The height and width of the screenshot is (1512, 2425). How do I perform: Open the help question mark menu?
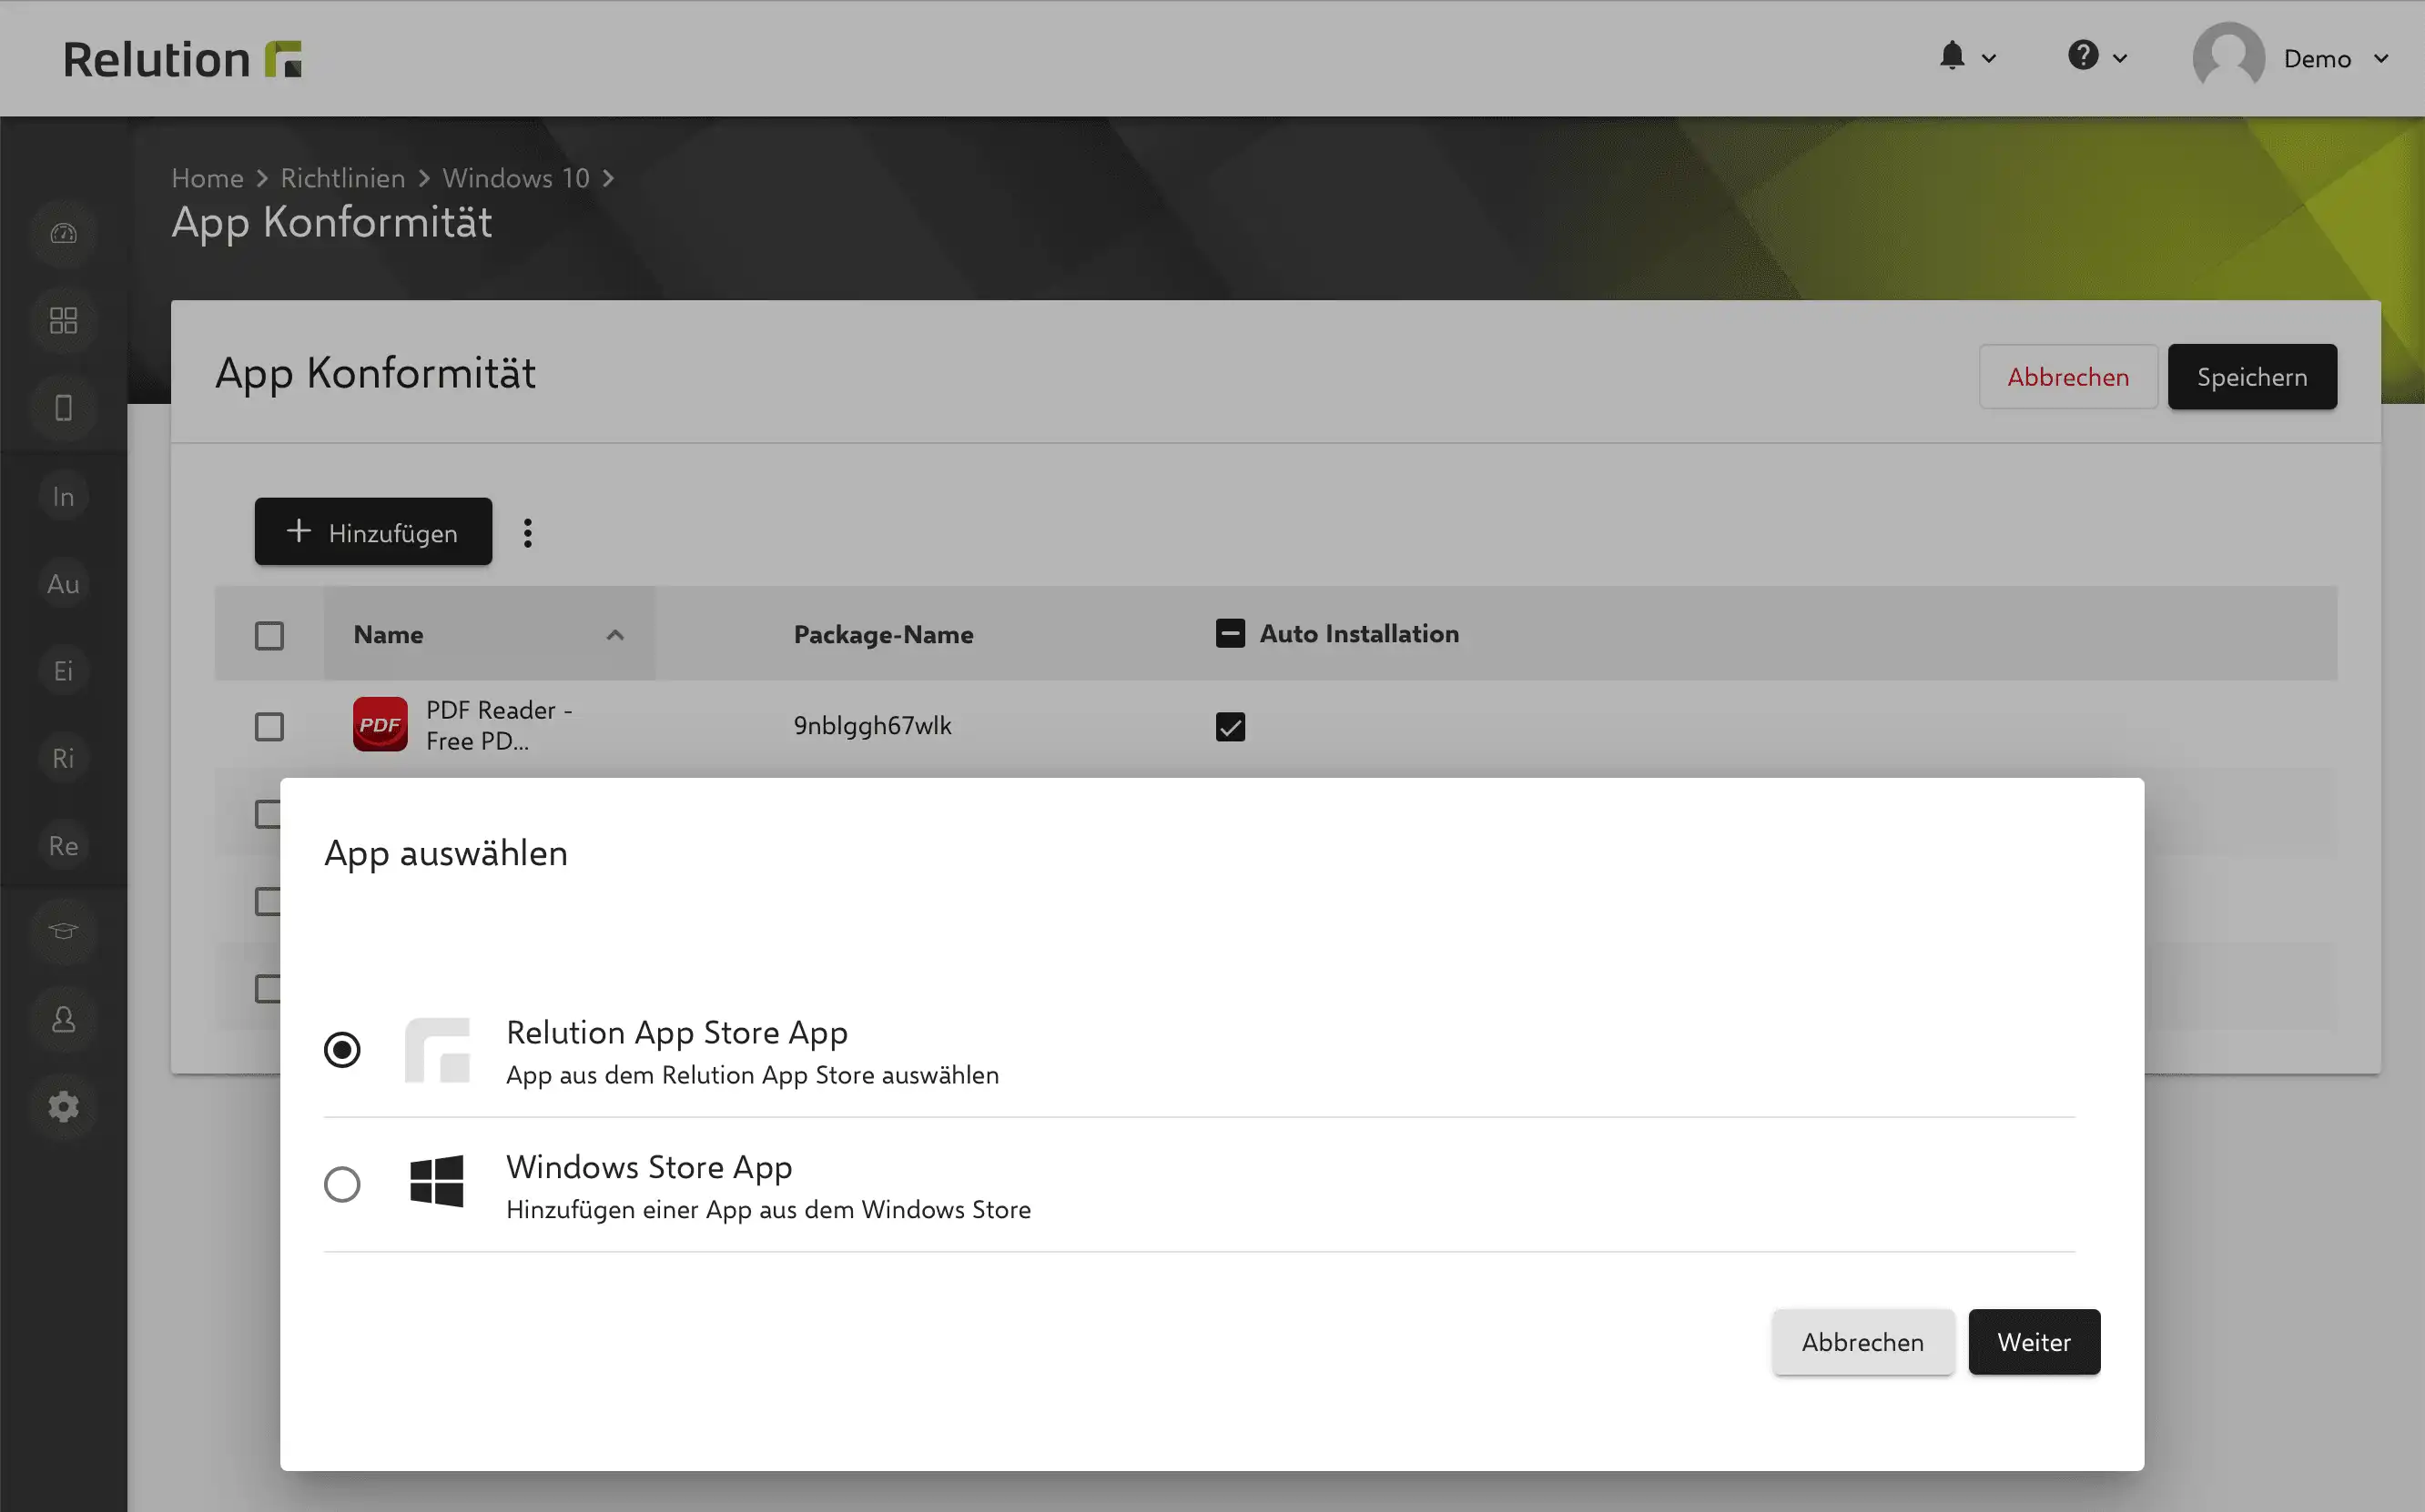(2083, 56)
